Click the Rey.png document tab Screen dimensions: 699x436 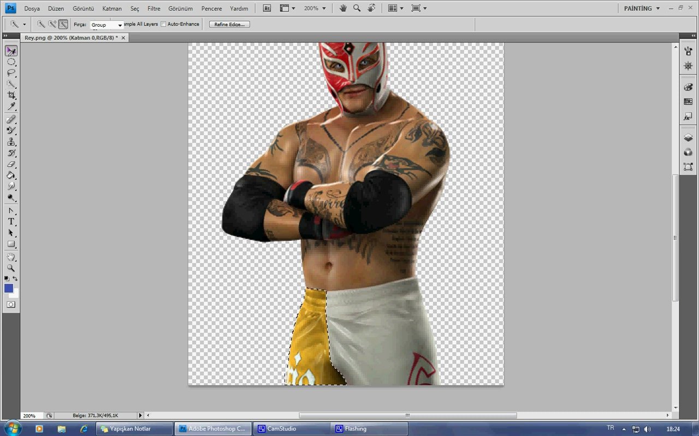71,38
